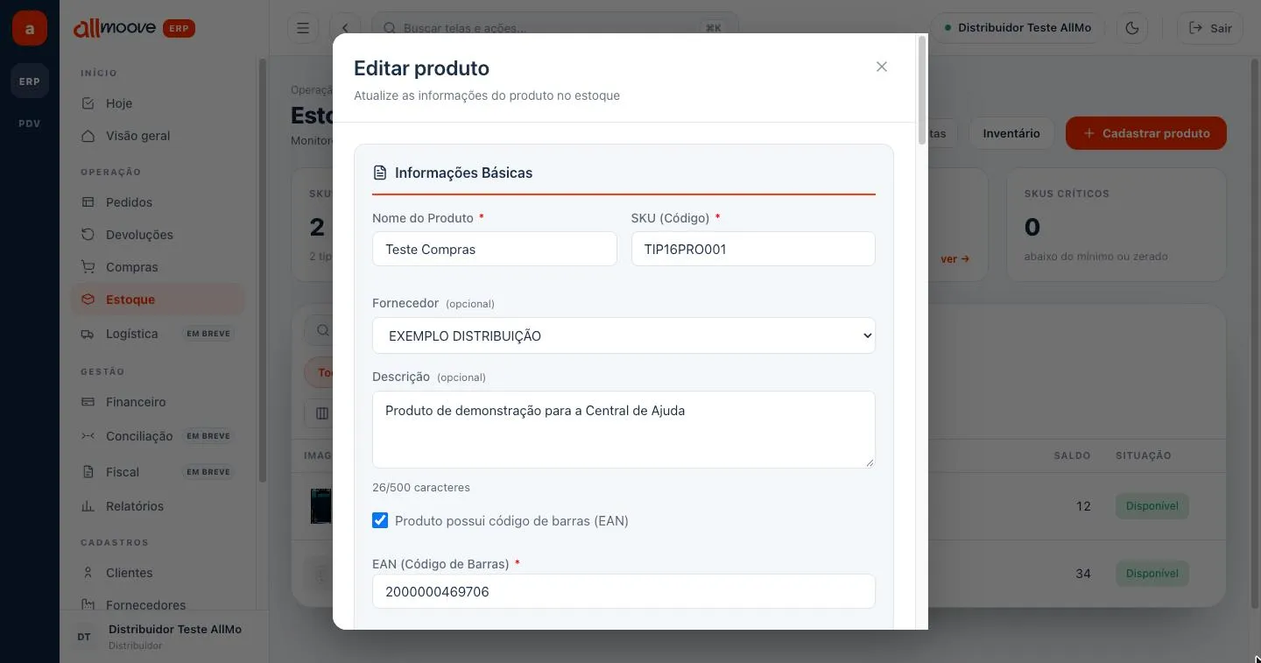Viewport: 1261px width, 663px height.
Task: Switch to PDV module
Action: click(30, 123)
